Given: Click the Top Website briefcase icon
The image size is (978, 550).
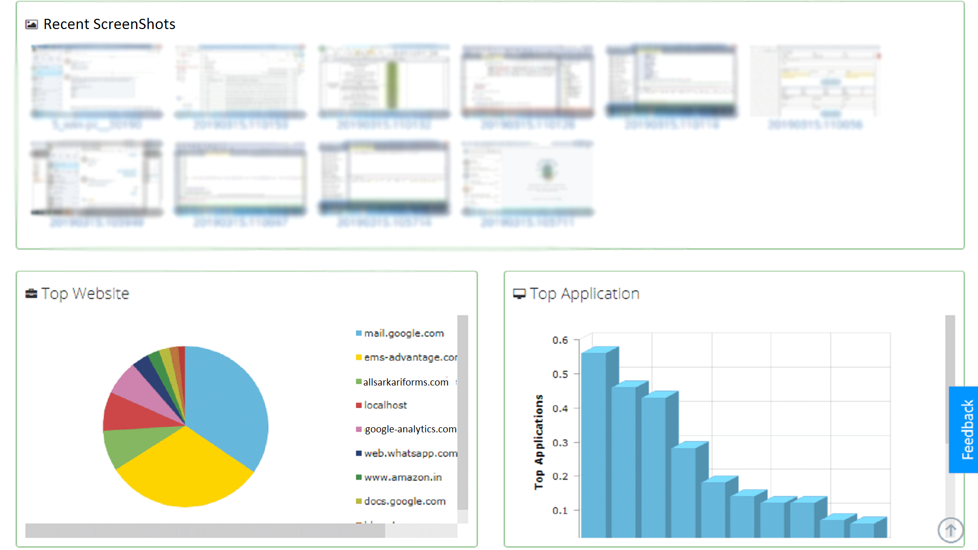Looking at the screenshot, I should click(32, 294).
